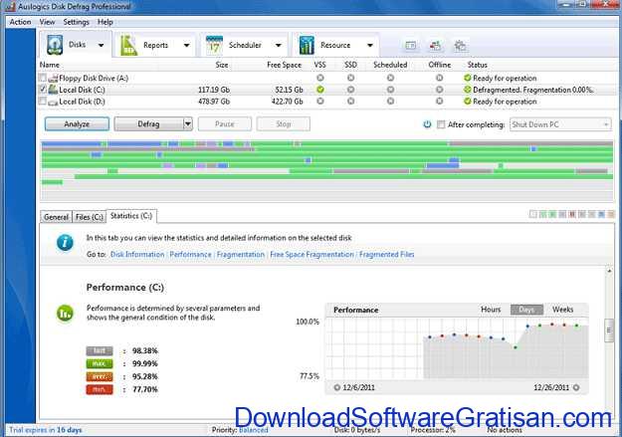Click the Local Disk (C:) drive icon

(53, 90)
